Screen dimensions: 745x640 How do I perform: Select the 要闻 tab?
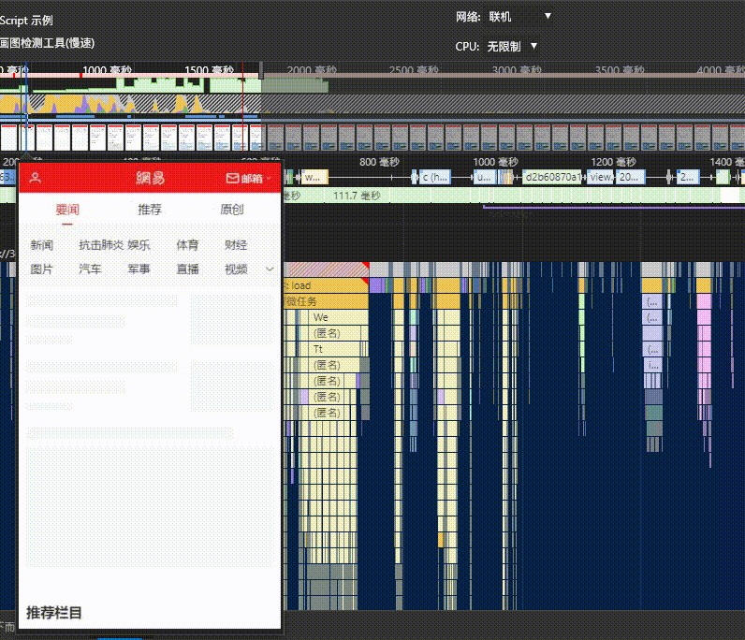[x=67, y=210]
